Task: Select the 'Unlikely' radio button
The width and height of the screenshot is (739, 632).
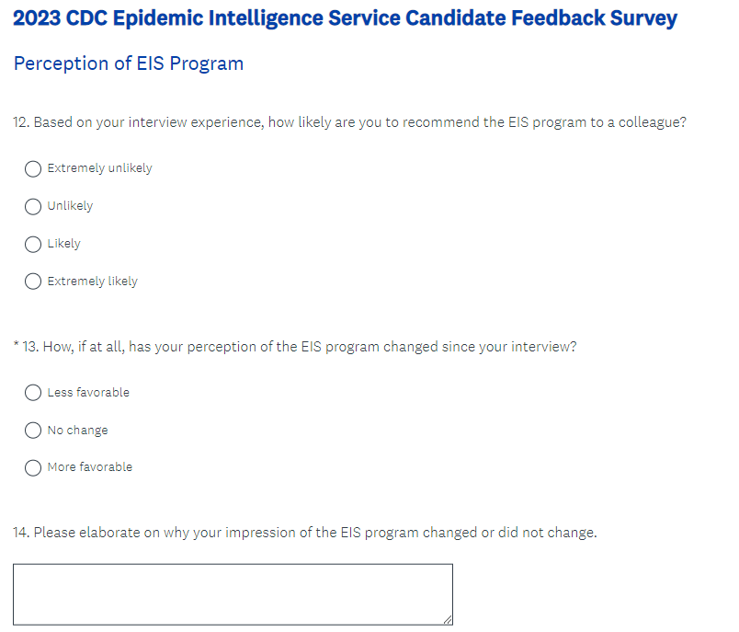Action: pyautogui.click(x=33, y=206)
